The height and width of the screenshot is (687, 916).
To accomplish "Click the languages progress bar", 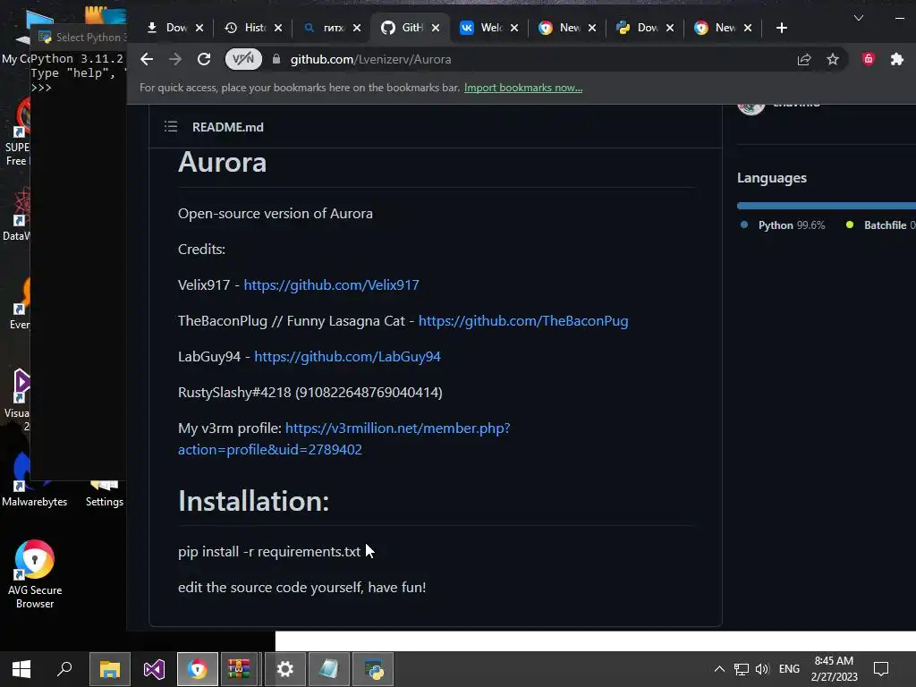I will (826, 206).
